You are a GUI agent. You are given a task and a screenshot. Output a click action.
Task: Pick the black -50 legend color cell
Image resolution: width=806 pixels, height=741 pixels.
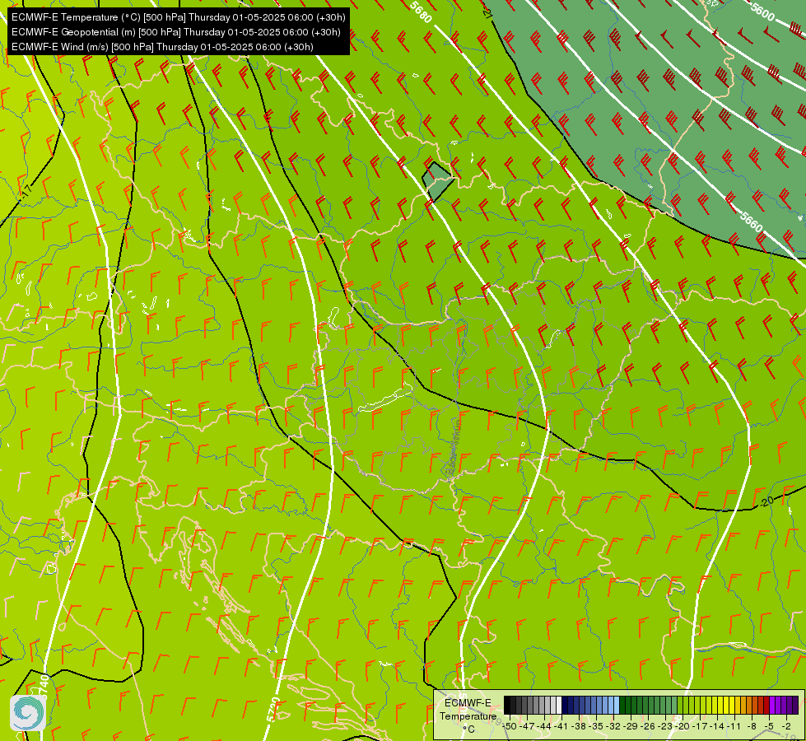pyautogui.click(x=507, y=705)
